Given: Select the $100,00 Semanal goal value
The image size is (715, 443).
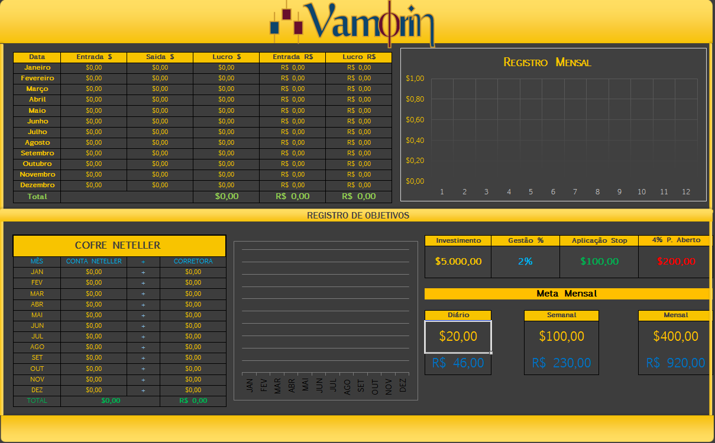Looking at the screenshot, I should (561, 337).
